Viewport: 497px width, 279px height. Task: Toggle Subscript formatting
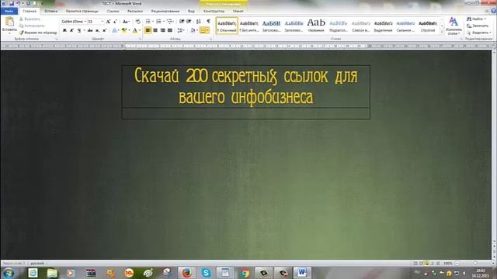click(x=97, y=30)
